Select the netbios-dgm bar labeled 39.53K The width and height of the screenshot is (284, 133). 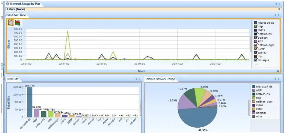[58, 115]
